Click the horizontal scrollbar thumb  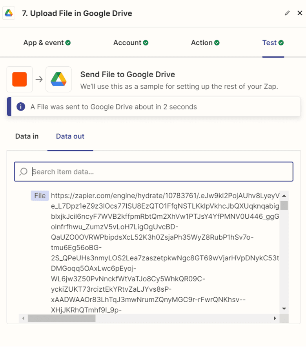click(x=62, y=318)
